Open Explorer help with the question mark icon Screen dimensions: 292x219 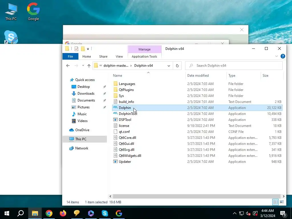point(283,56)
